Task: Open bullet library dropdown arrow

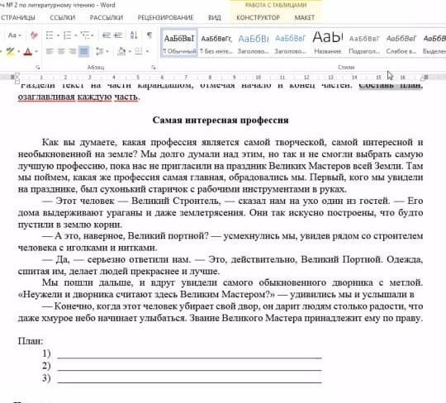Action: click(x=58, y=36)
